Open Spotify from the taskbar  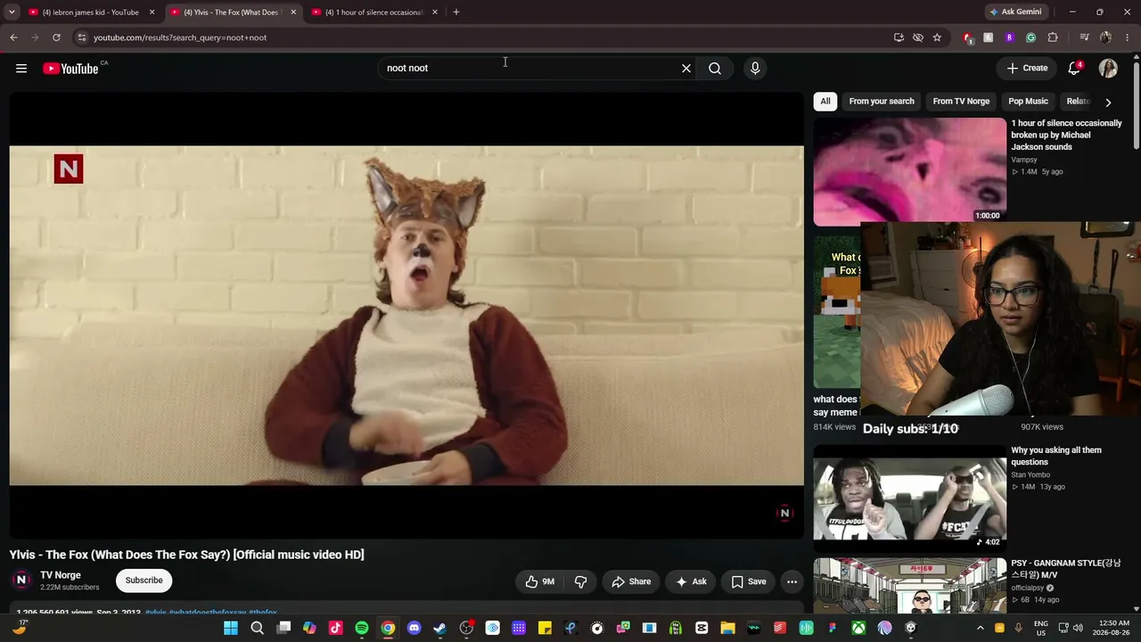tap(362, 629)
